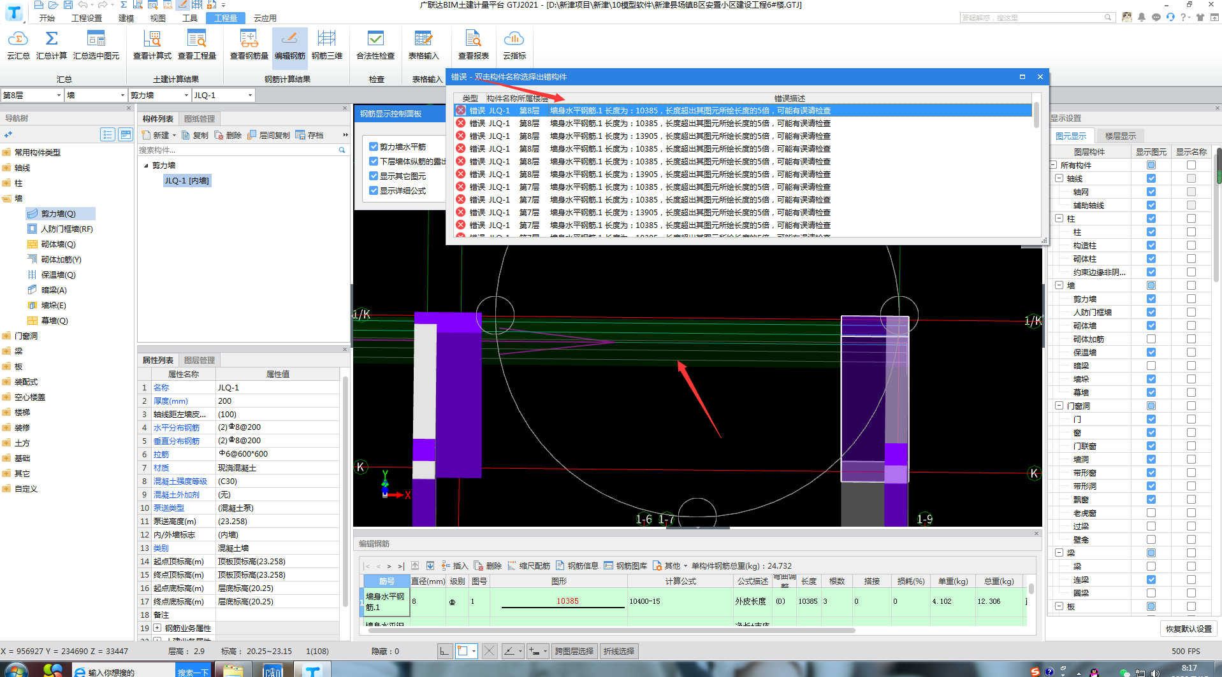
Task: Open the 建模 ribbon tab
Action: [126, 18]
